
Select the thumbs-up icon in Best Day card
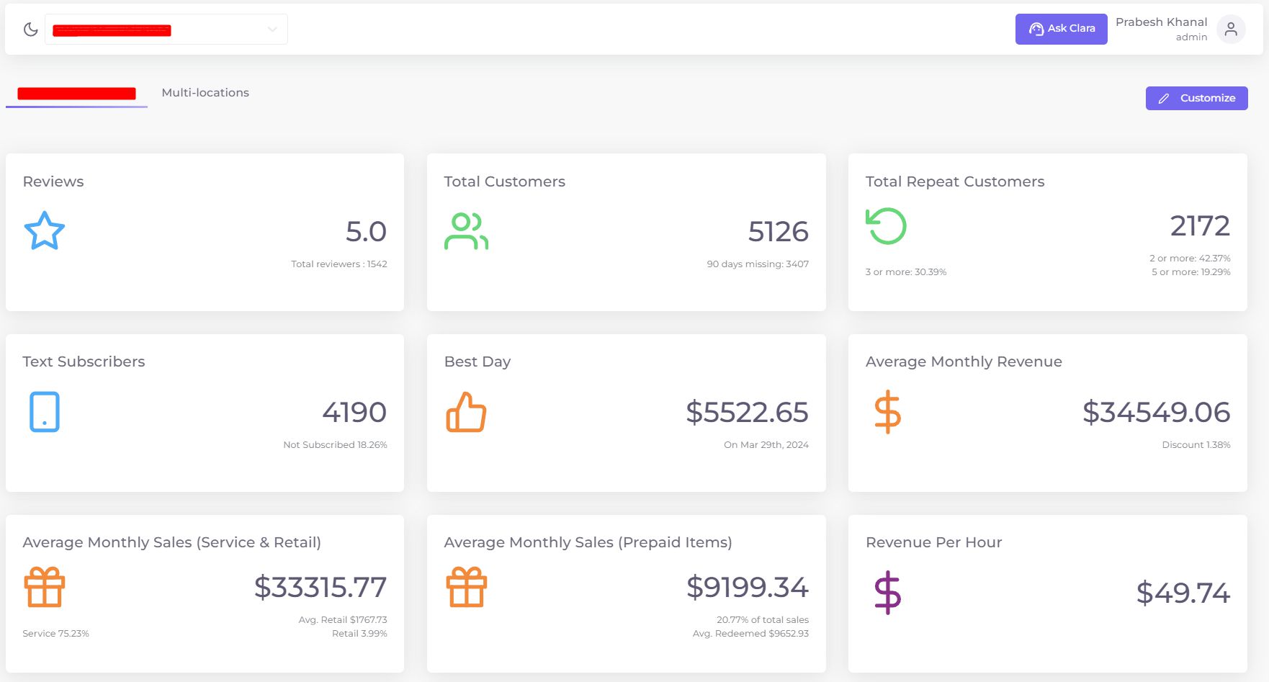pos(465,412)
